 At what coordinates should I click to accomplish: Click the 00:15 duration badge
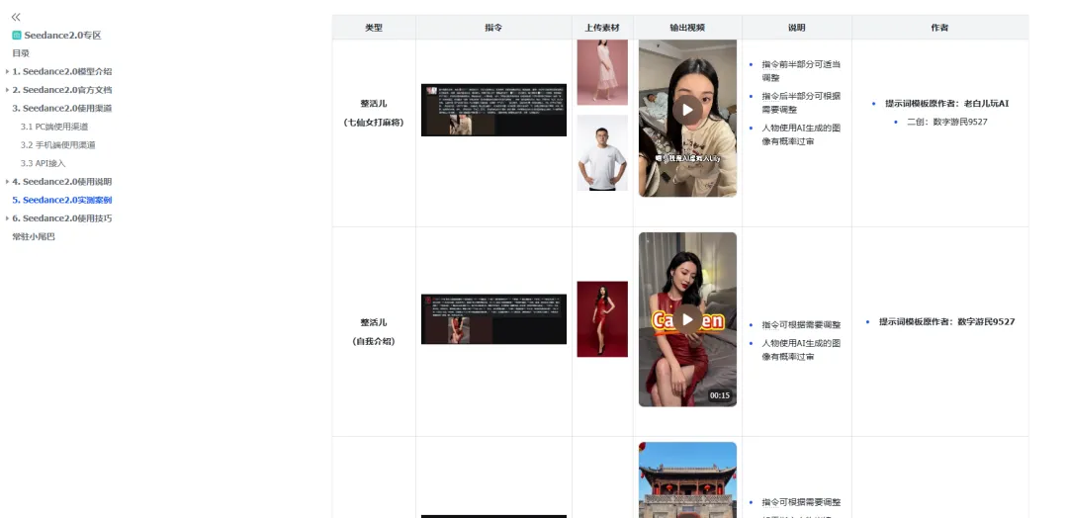pos(719,395)
